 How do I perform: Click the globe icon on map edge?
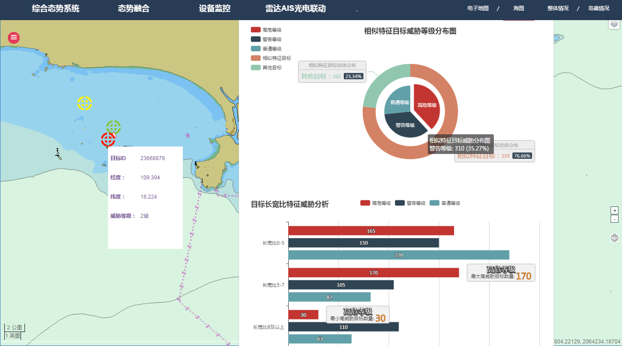tap(615, 238)
